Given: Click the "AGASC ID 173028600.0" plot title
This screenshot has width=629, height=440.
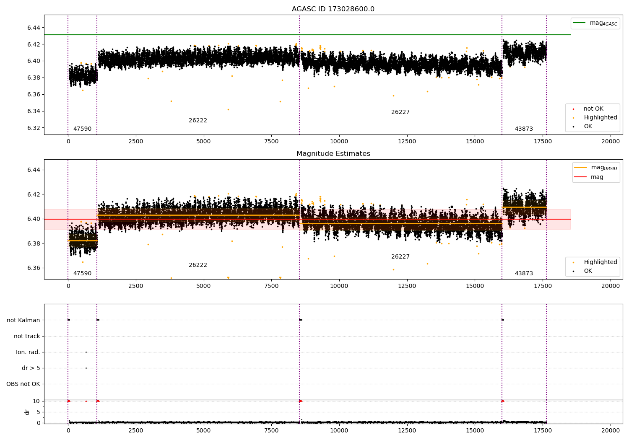Looking at the screenshot, I should point(333,9).
